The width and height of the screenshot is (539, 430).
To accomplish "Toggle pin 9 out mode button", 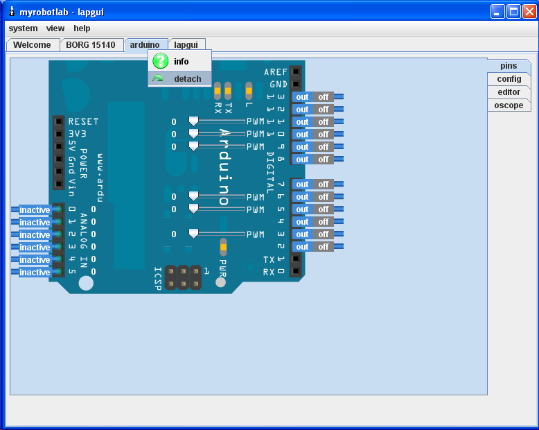I will tap(303, 147).
